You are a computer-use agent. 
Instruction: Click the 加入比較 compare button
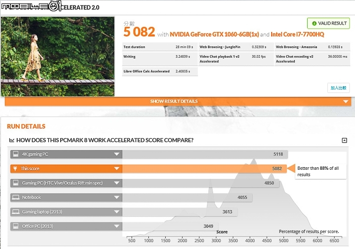click(338, 88)
